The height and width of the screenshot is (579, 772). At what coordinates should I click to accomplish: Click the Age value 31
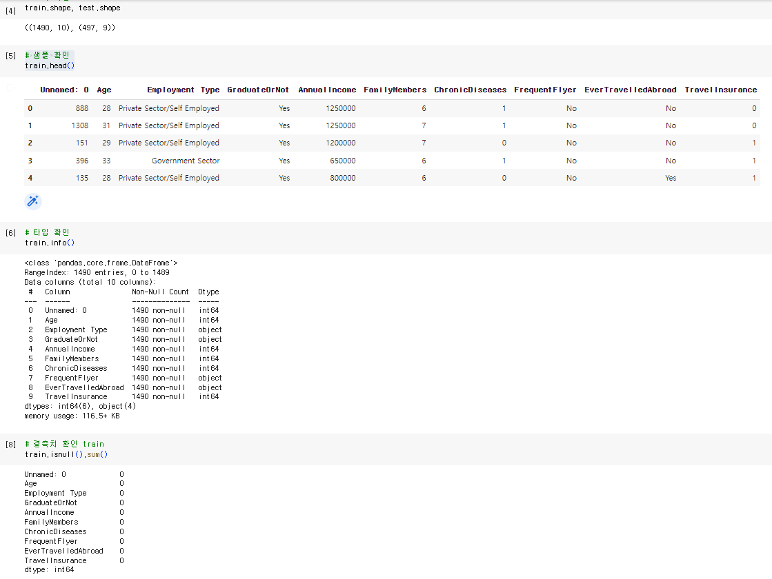(x=106, y=125)
